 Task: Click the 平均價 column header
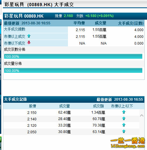pyautogui.click(x=79, y=23)
